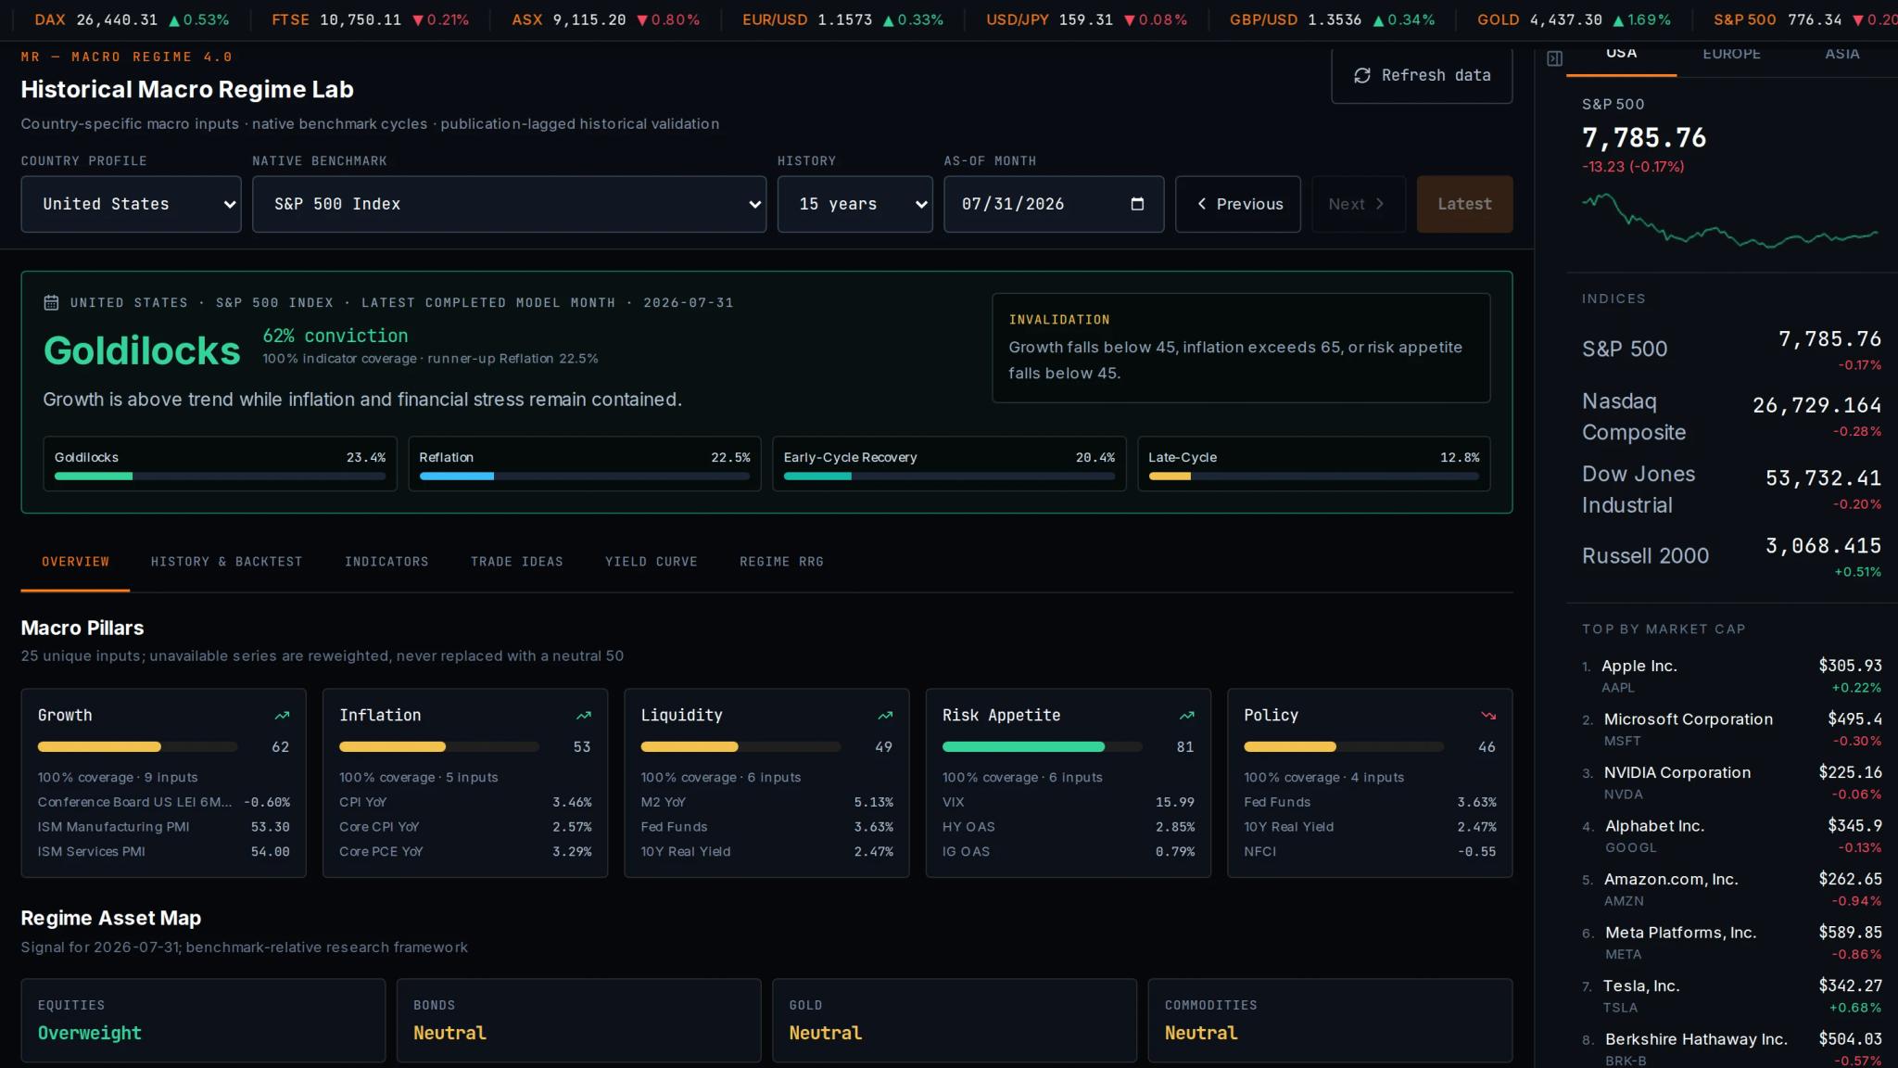
Task: Click the Inflation pillar trend arrow
Action: coord(584,716)
